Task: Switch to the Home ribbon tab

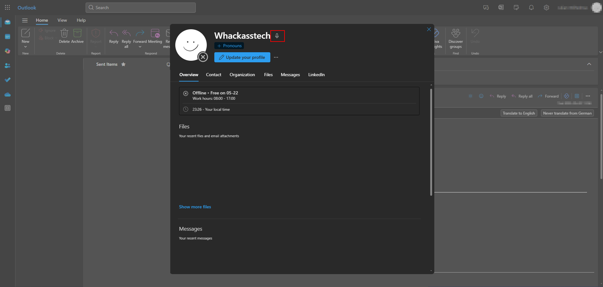Action: 42,20
